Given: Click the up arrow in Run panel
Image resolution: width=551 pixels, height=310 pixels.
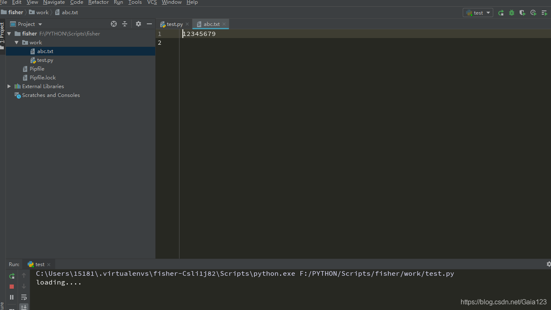Looking at the screenshot, I should 24,276.
